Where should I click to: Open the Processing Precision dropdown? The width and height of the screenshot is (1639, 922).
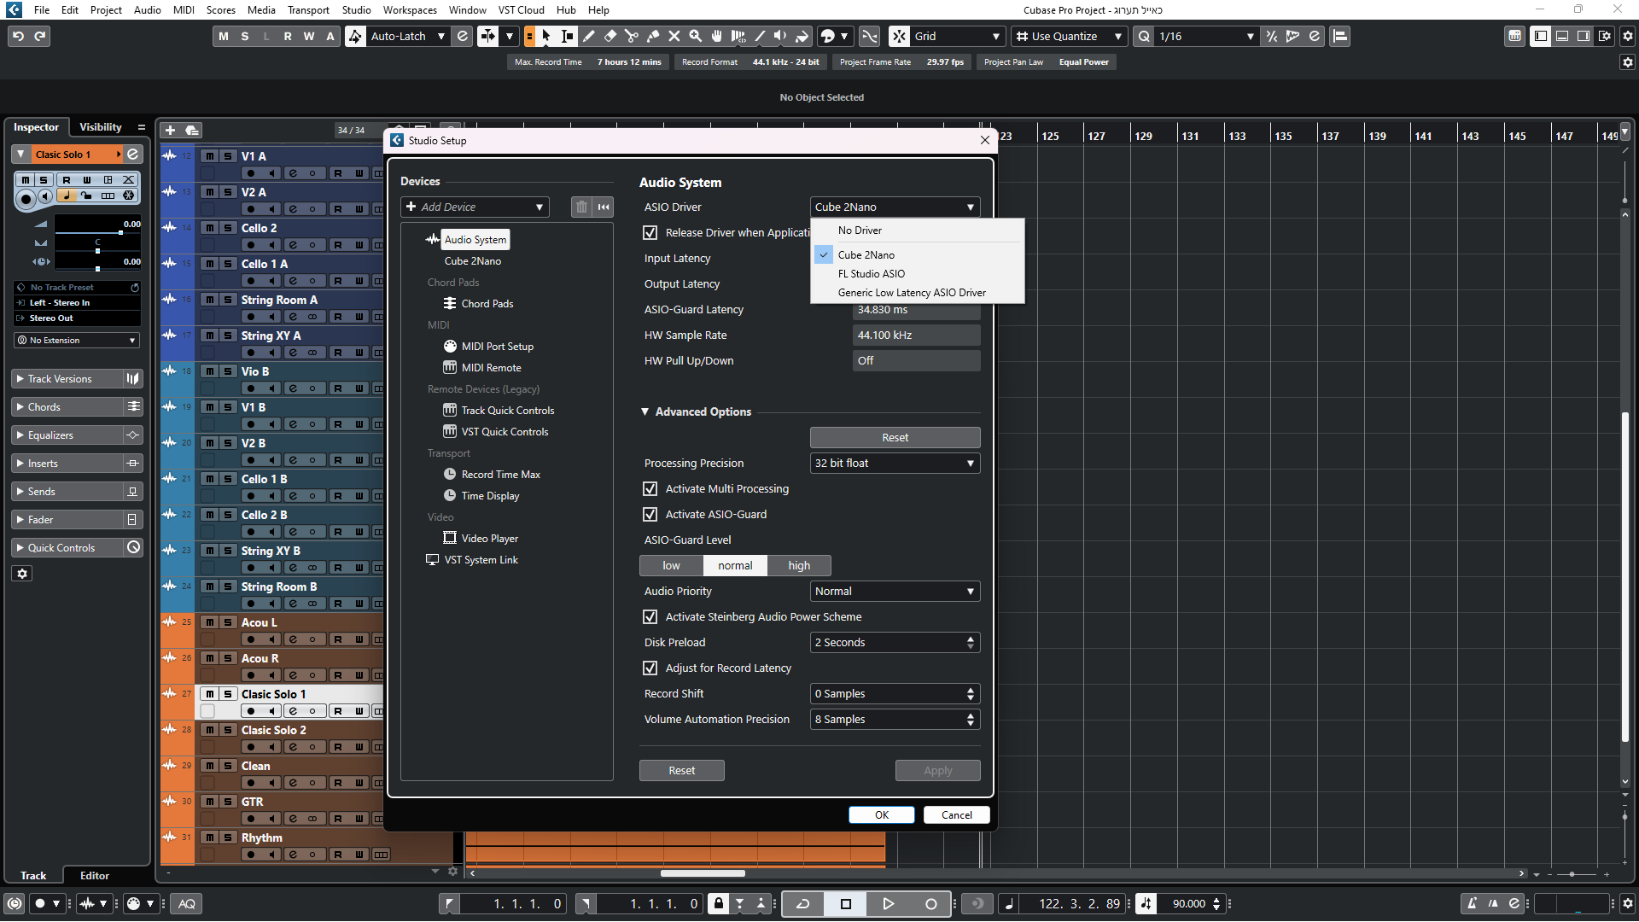[895, 463]
